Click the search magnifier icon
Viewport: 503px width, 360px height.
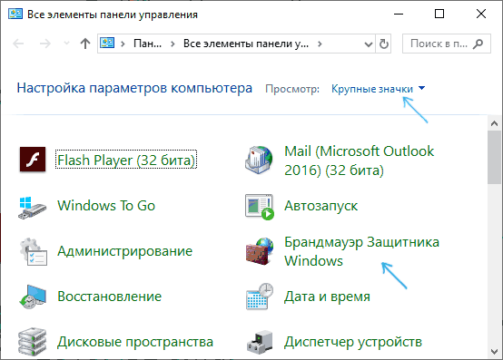pos(478,44)
